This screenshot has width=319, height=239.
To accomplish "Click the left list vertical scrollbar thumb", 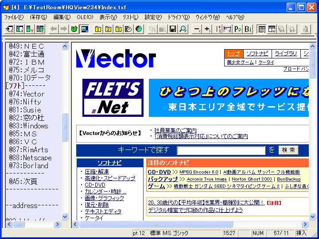I will click(x=65, y=127).
